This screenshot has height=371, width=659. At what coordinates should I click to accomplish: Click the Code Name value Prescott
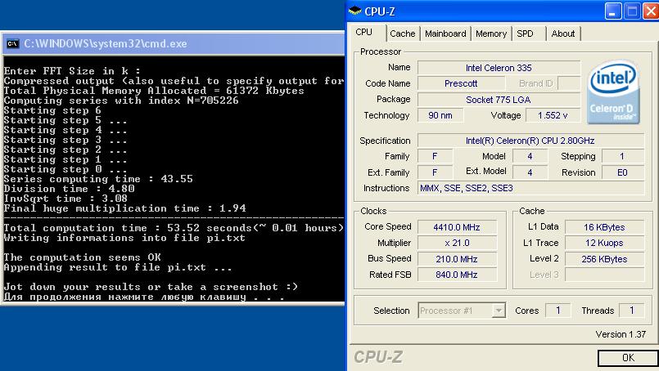click(x=461, y=83)
